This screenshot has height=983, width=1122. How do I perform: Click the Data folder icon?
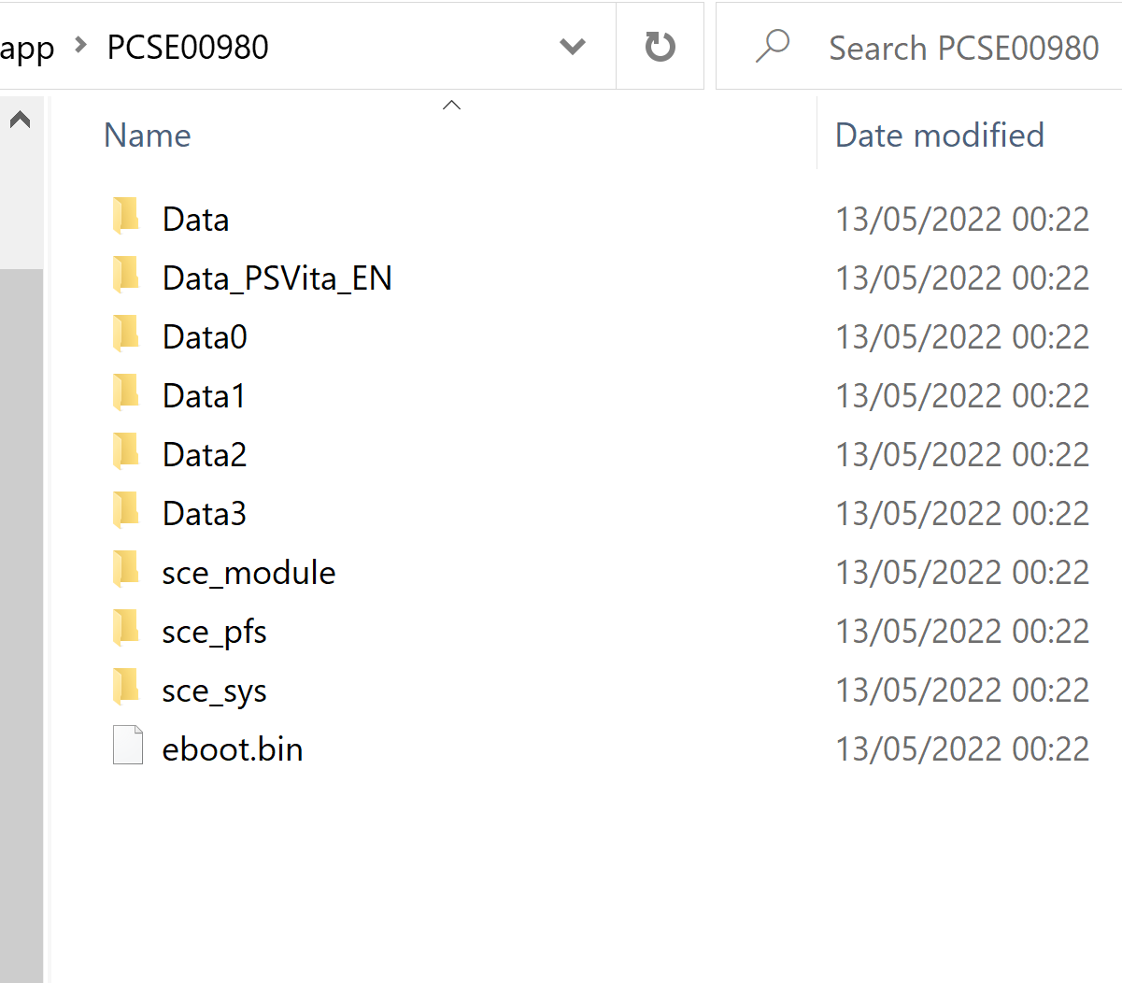(126, 216)
